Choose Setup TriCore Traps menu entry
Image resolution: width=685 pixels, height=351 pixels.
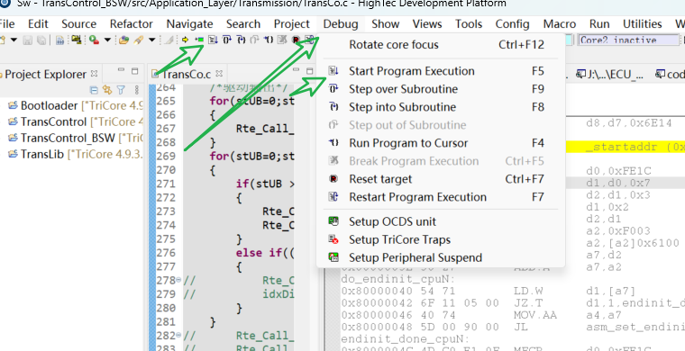pos(441,239)
